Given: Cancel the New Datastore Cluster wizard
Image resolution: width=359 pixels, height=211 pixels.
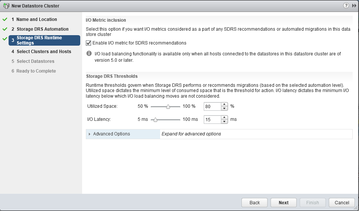Looking at the screenshot, I should (x=341, y=202).
